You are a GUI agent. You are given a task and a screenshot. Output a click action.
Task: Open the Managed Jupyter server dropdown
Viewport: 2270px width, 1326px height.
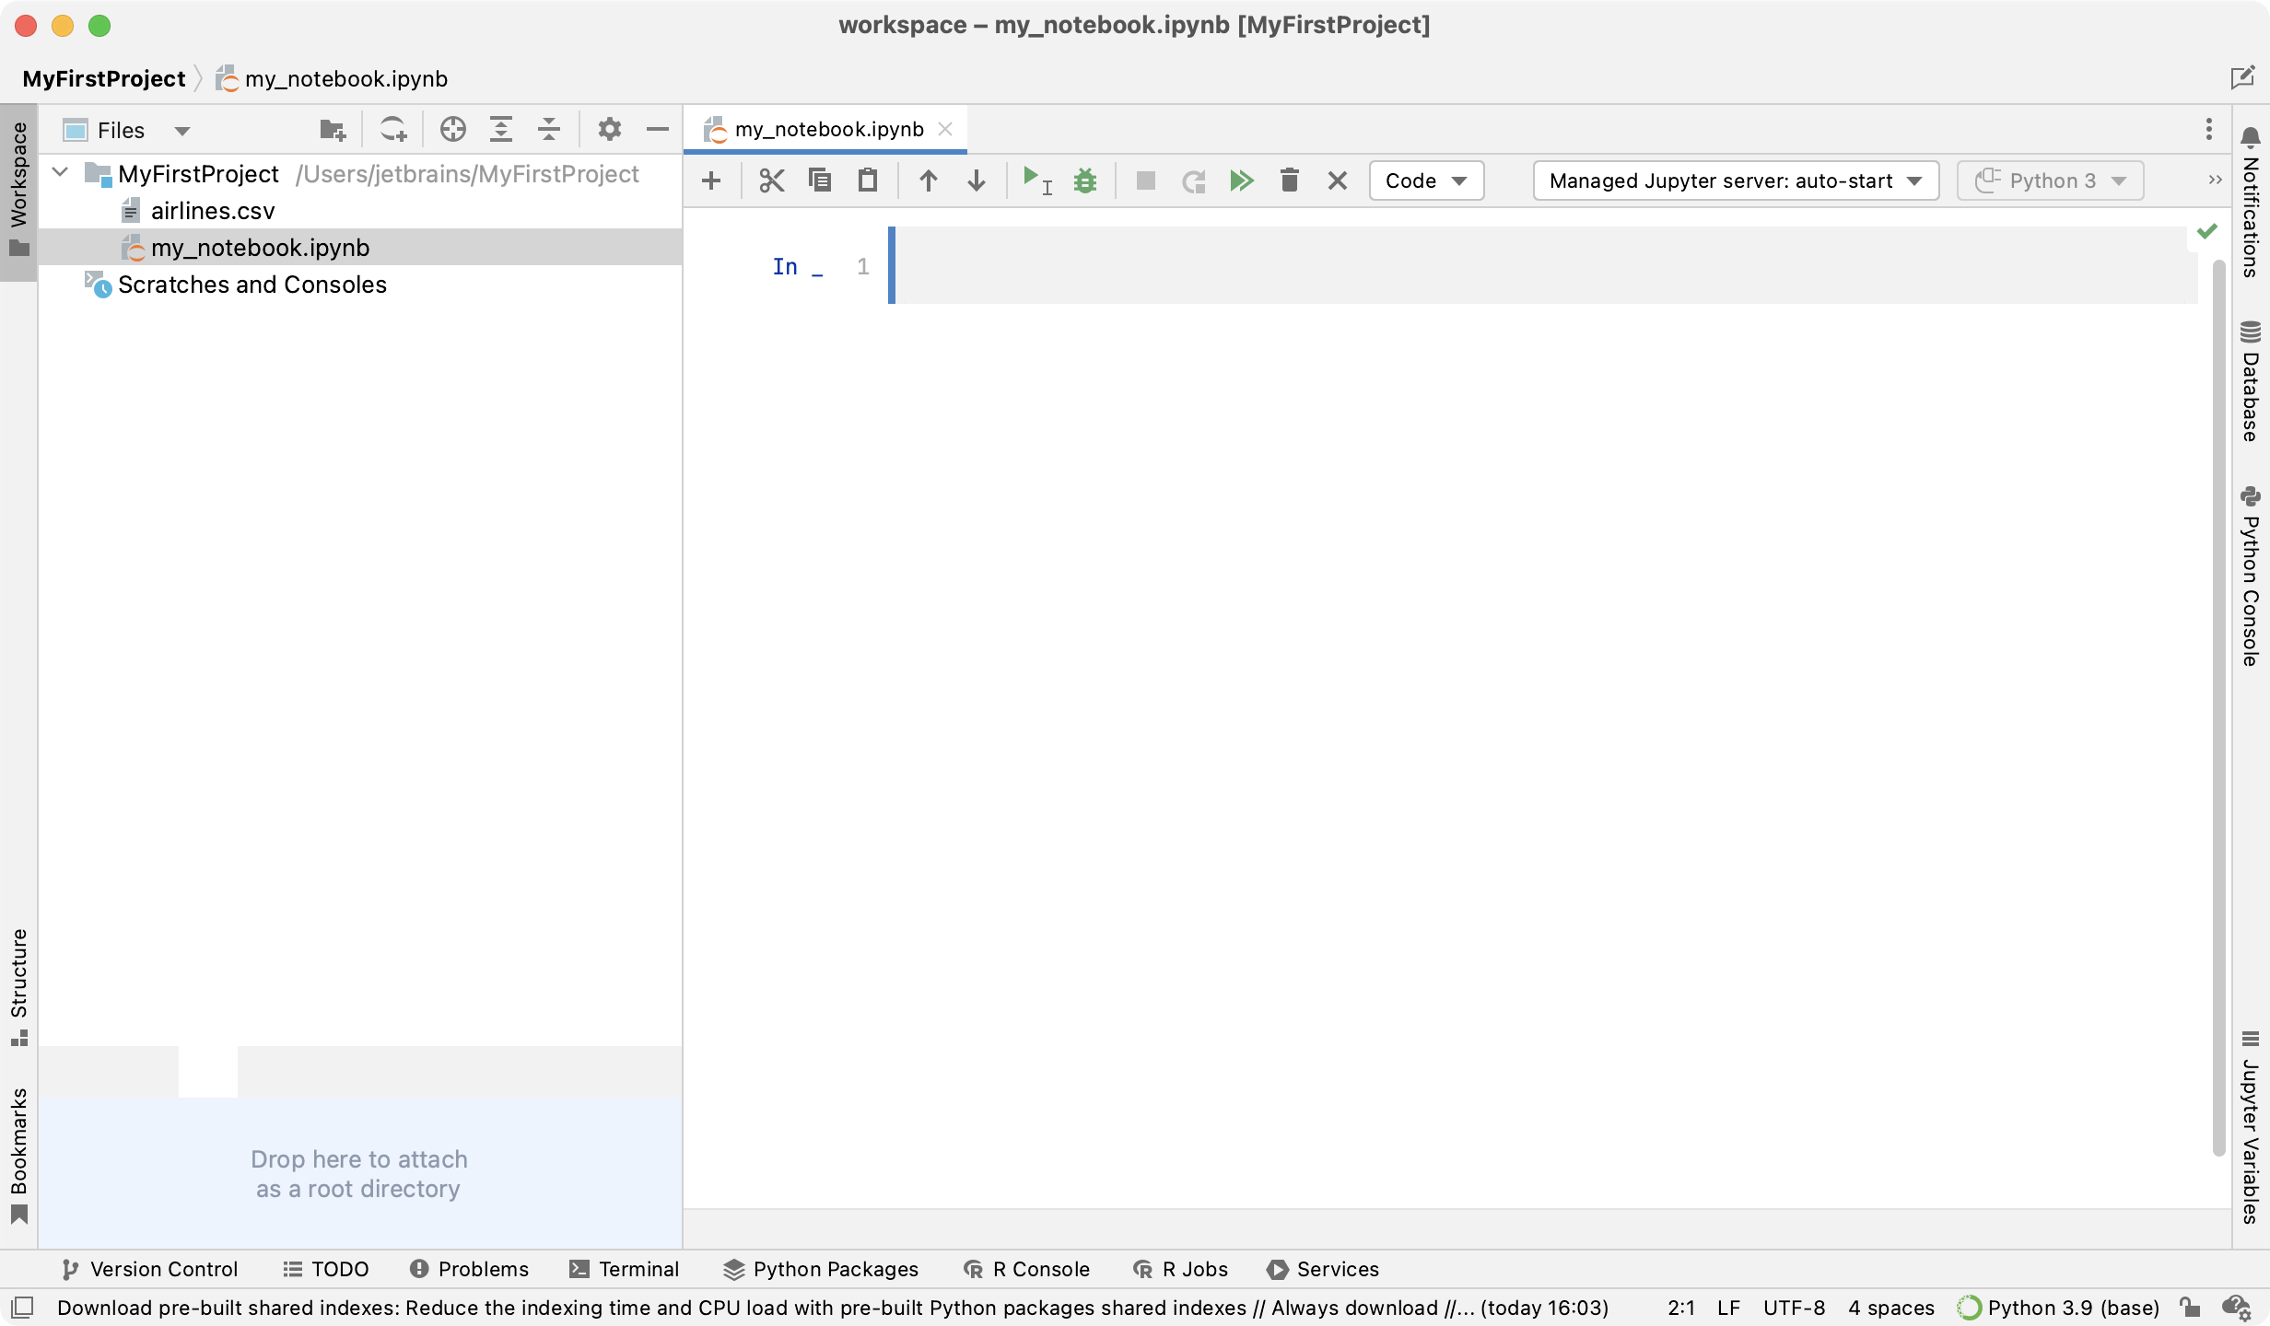pyautogui.click(x=1735, y=180)
